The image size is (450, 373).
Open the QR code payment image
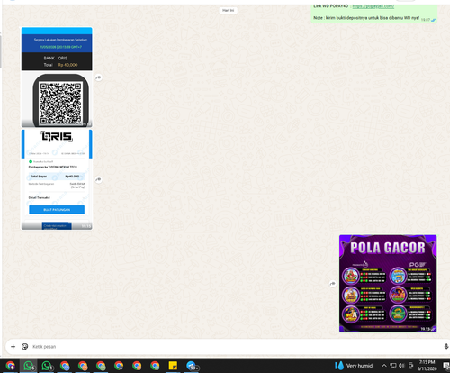coord(57,77)
